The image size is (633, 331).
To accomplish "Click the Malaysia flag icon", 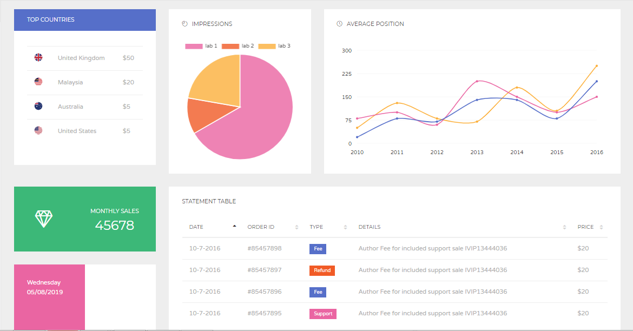I will coord(38,82).
